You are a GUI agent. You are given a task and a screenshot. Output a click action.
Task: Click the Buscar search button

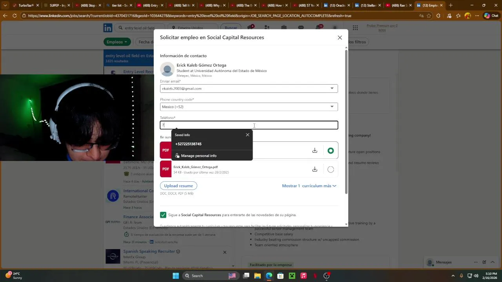point(231,28)
